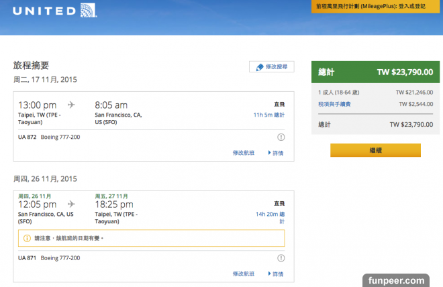Viewport: 443px width, 287px height.
Task: Click the warning icon in the date change notice
Action: 27,238
